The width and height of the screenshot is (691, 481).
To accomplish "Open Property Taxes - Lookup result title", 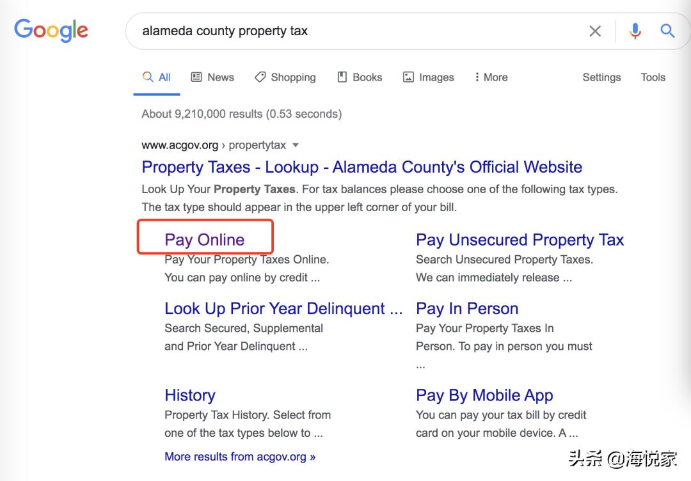I will pos(361,167).
